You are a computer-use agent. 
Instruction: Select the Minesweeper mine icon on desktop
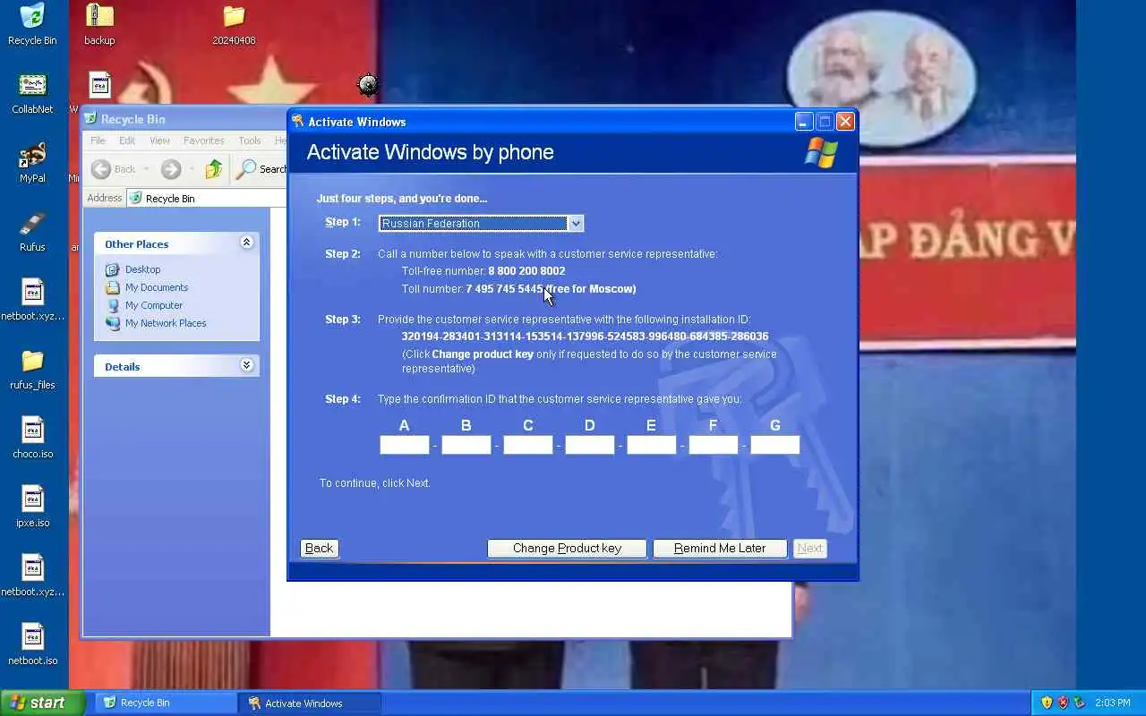click(x=368, y=85)
